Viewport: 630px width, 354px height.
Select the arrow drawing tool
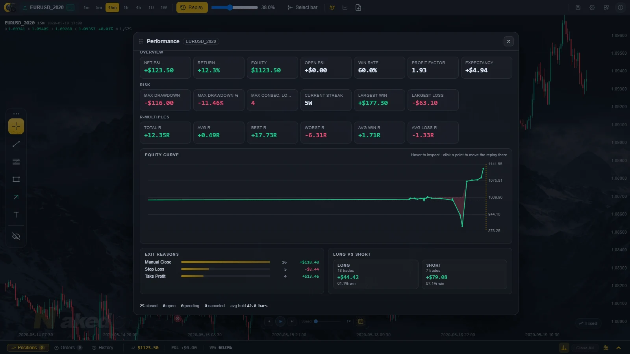coord(16,197)
